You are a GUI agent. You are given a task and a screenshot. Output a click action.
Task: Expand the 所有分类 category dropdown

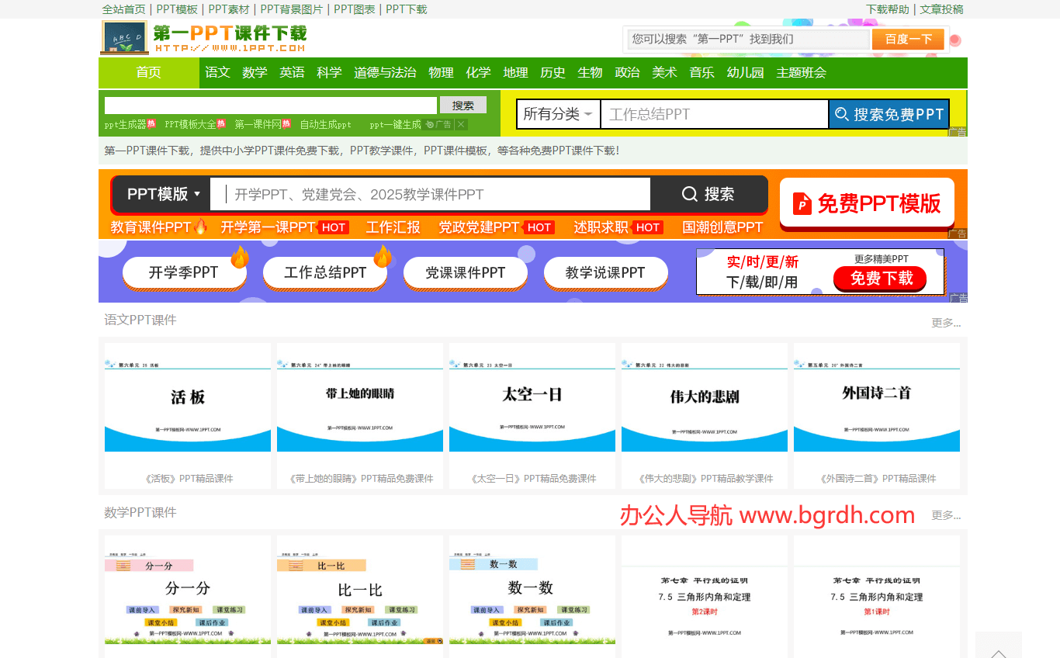(558, 114)
